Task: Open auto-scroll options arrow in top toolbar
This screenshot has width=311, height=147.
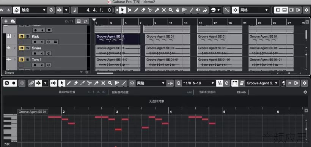Action: (66, 10)
